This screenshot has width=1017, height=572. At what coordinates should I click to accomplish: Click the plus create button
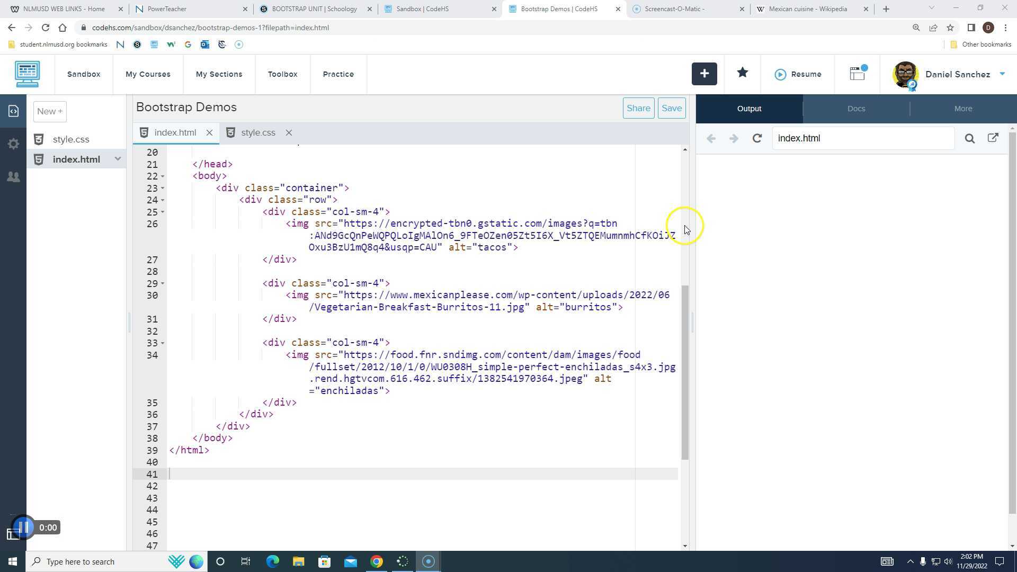coord(704,74)
